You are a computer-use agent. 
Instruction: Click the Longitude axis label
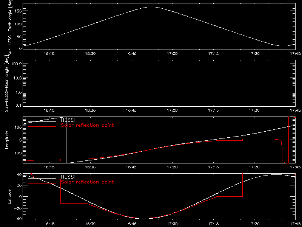coord(7,140)
